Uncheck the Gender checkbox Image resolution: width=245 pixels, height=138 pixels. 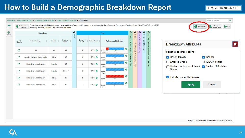pyautogui.click(x=203, y=57)
